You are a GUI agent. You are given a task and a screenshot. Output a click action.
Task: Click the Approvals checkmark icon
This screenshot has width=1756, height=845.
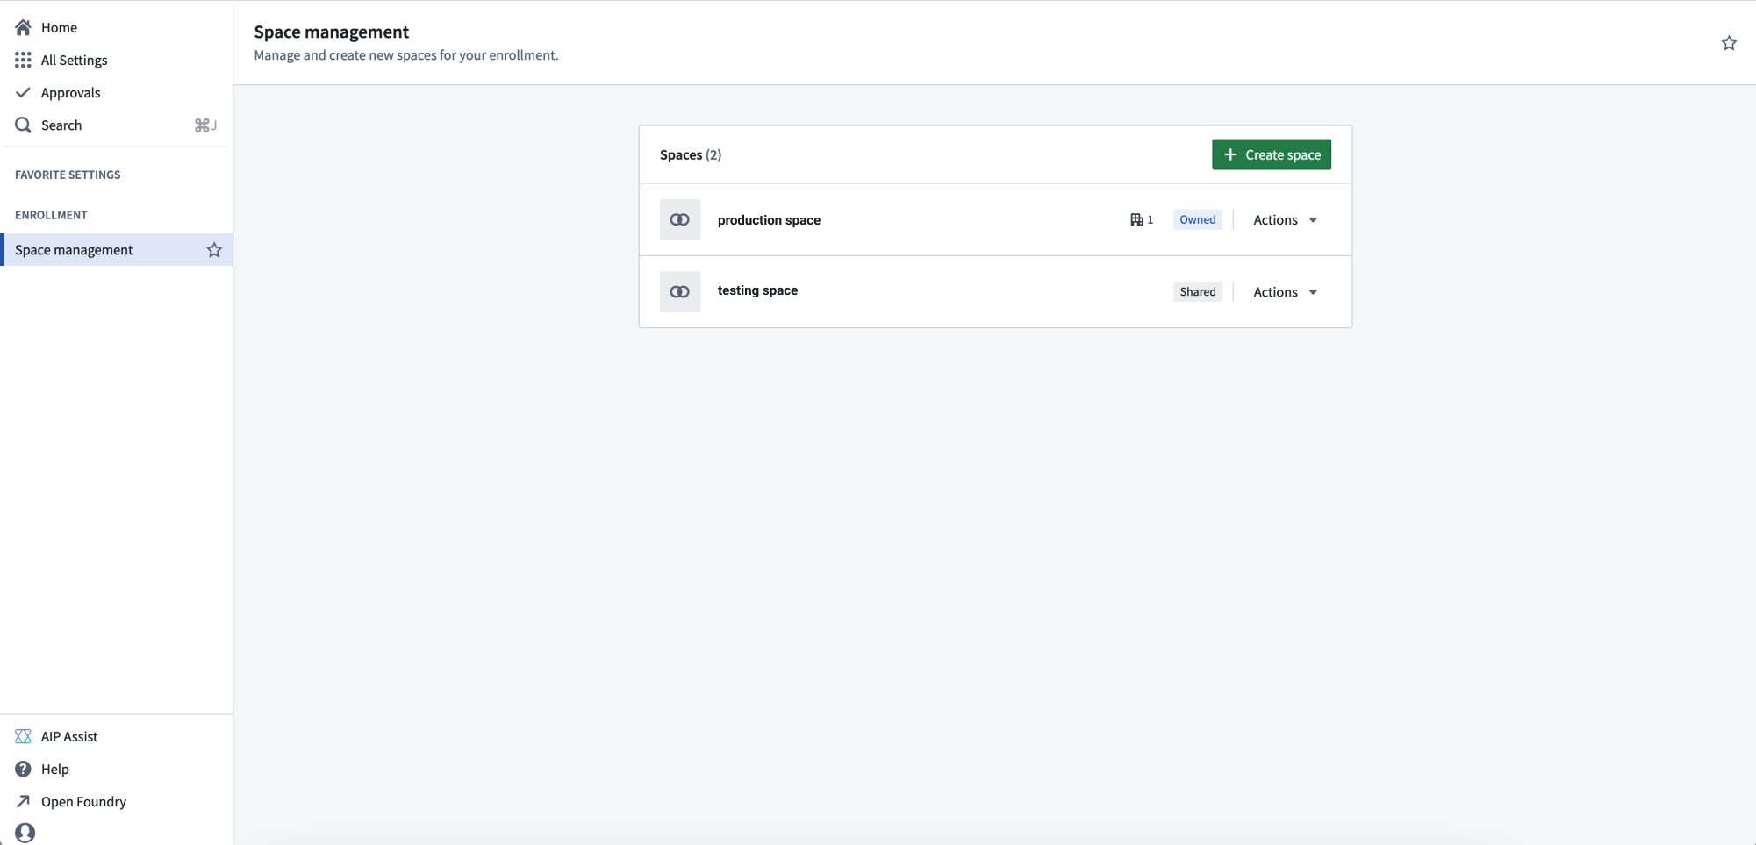(23, 92)
